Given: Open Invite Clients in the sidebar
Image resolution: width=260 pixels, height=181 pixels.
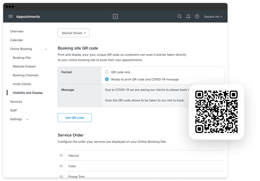Looking at the screenshot, I should click(22, 84).
